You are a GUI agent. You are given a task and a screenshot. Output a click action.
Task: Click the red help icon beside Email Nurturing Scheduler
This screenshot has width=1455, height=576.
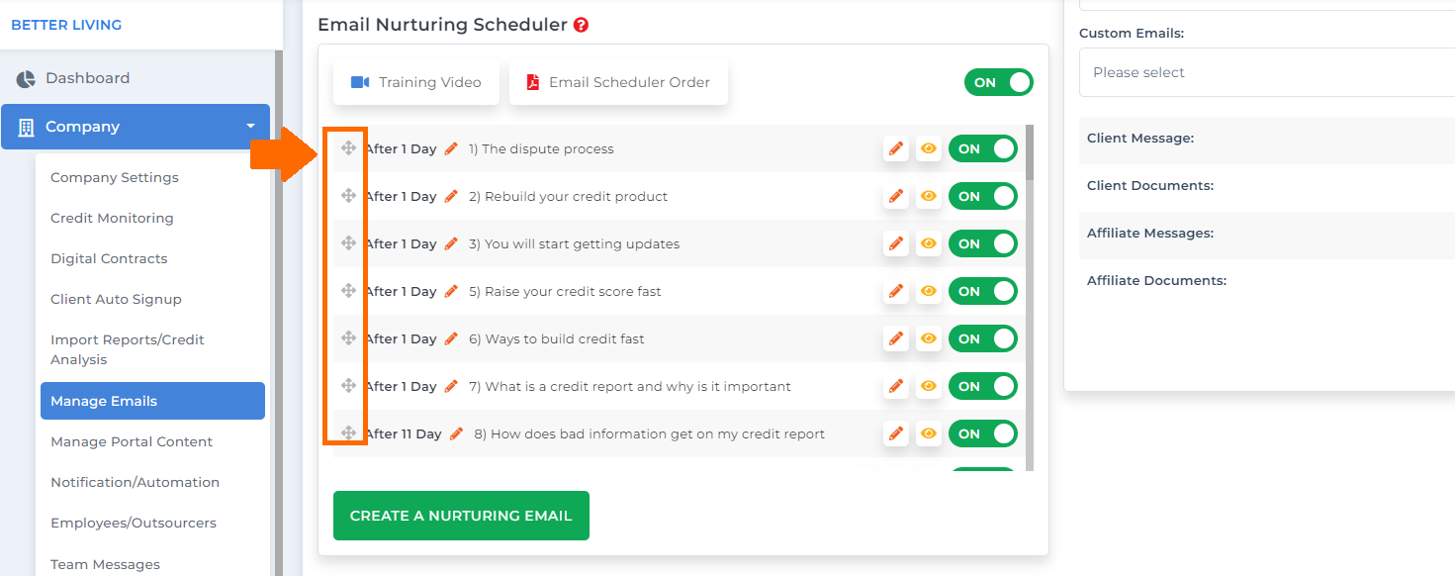point(581,25)
